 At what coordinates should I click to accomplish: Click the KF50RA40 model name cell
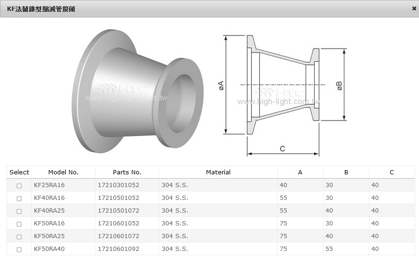point(49,249)
